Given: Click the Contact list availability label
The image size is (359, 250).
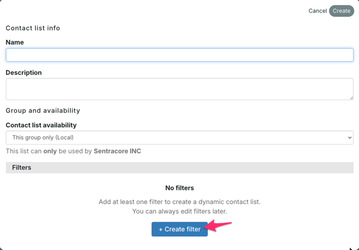Looking at the screenshot, I should [41, 125].
